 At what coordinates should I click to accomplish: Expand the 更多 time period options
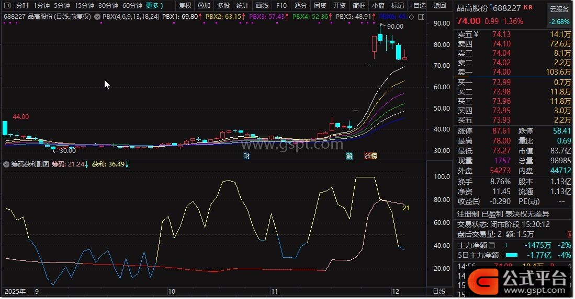click(x=154, y=6)
